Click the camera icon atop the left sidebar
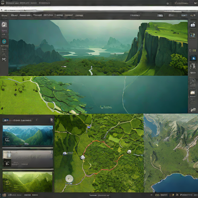Image resolution: width=198 pixels, height=198 pixels. (4, 24)
